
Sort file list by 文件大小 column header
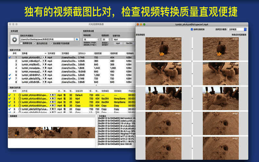point(83,53)
